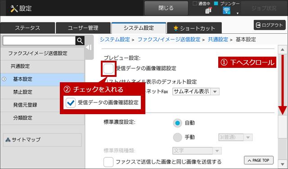This screenshot has width=288, height=169.
Task: Click the circled arrow beside 基本設定
Action: click(4, 79)
